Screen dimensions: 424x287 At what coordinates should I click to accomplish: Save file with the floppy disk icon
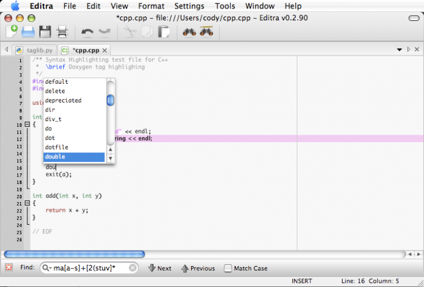45,32
